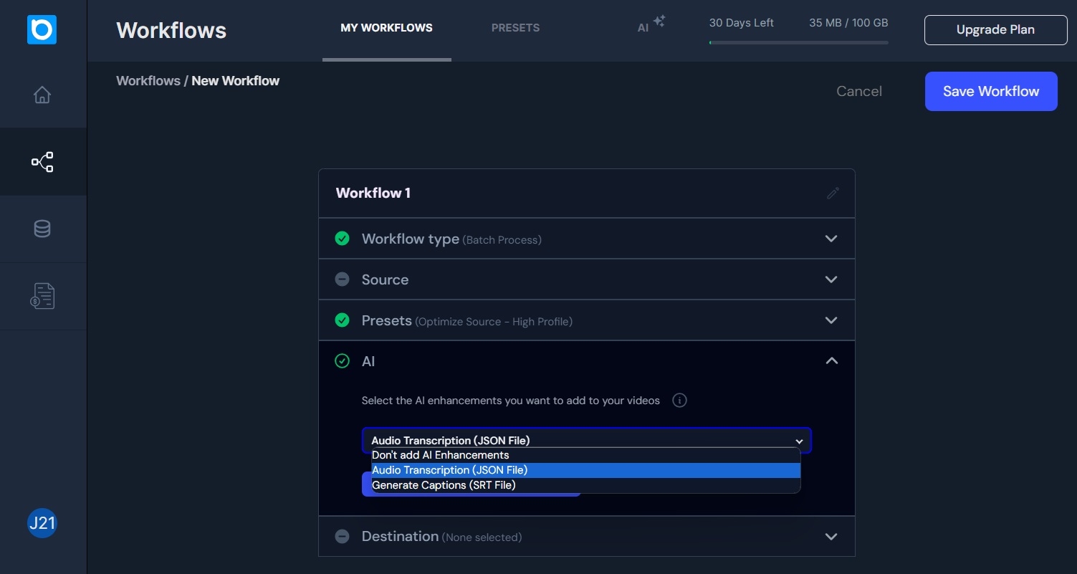The image size is (1077, 574).
Task: Click the info icon beside AI enhancements text
Action: pyautogui.click(x=679, y=401)
